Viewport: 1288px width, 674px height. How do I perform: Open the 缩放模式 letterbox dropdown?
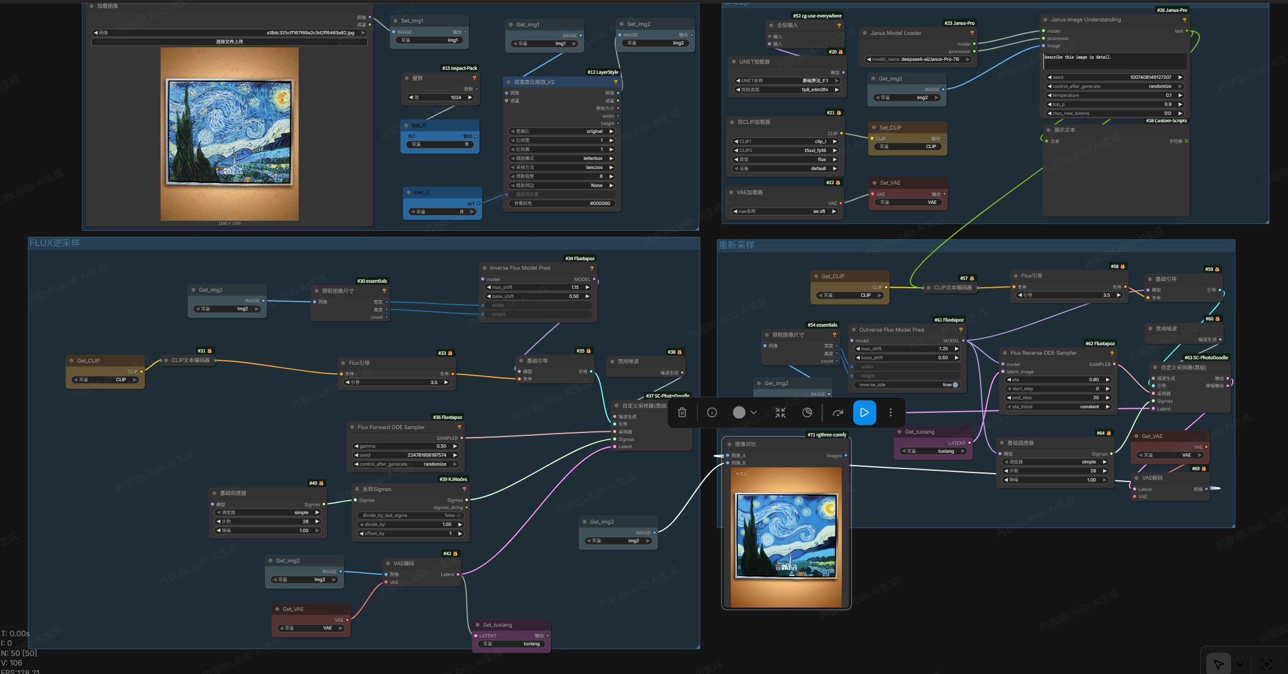pyautogui.click(x=562, y=159)
